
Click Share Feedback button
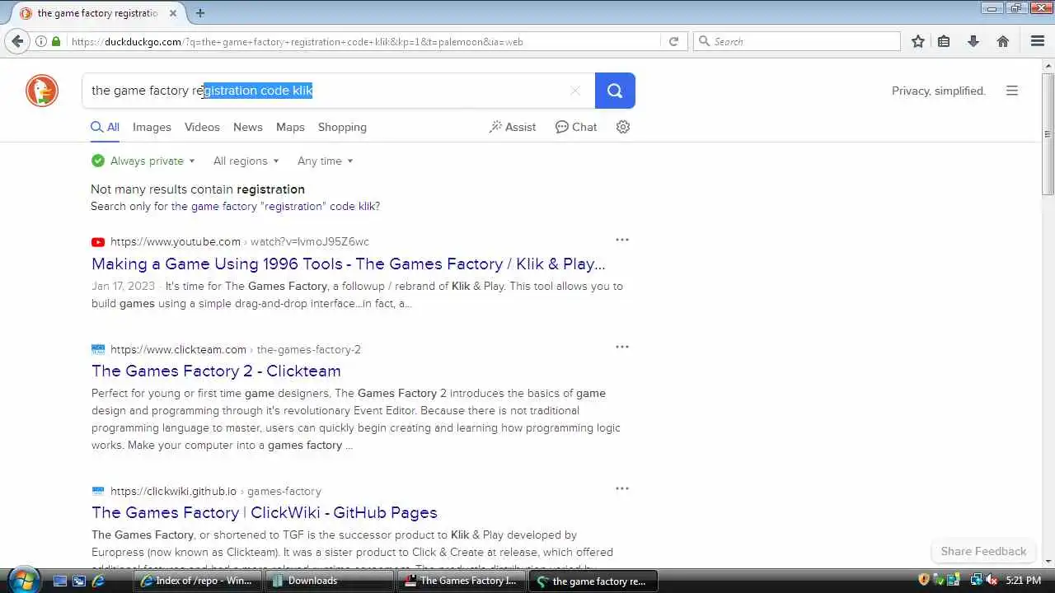click(x=983, y=551)
